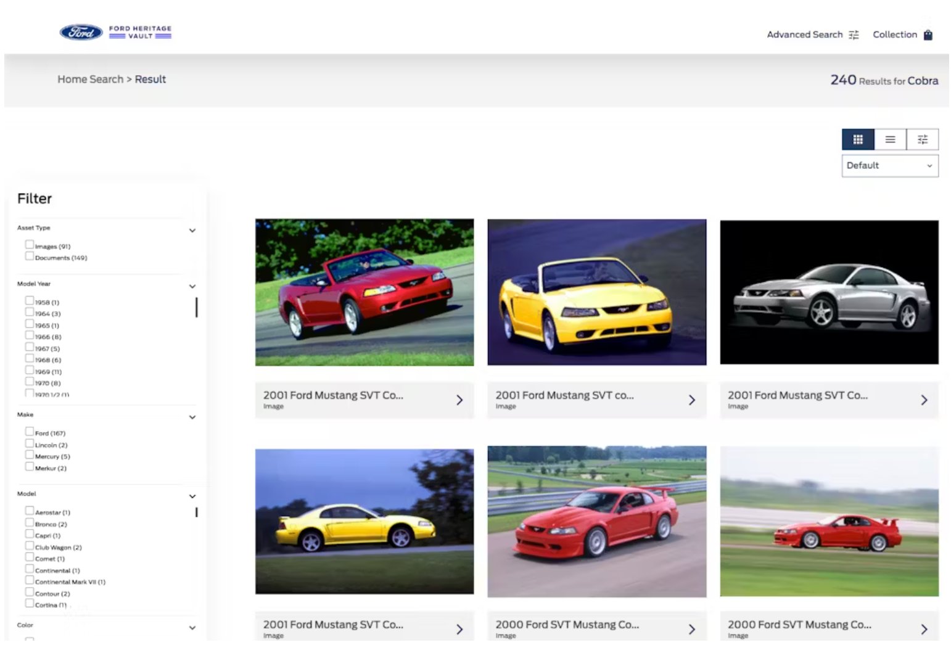Open the filter settings view icon
This screenshot has height=645, width=951.
923,139
